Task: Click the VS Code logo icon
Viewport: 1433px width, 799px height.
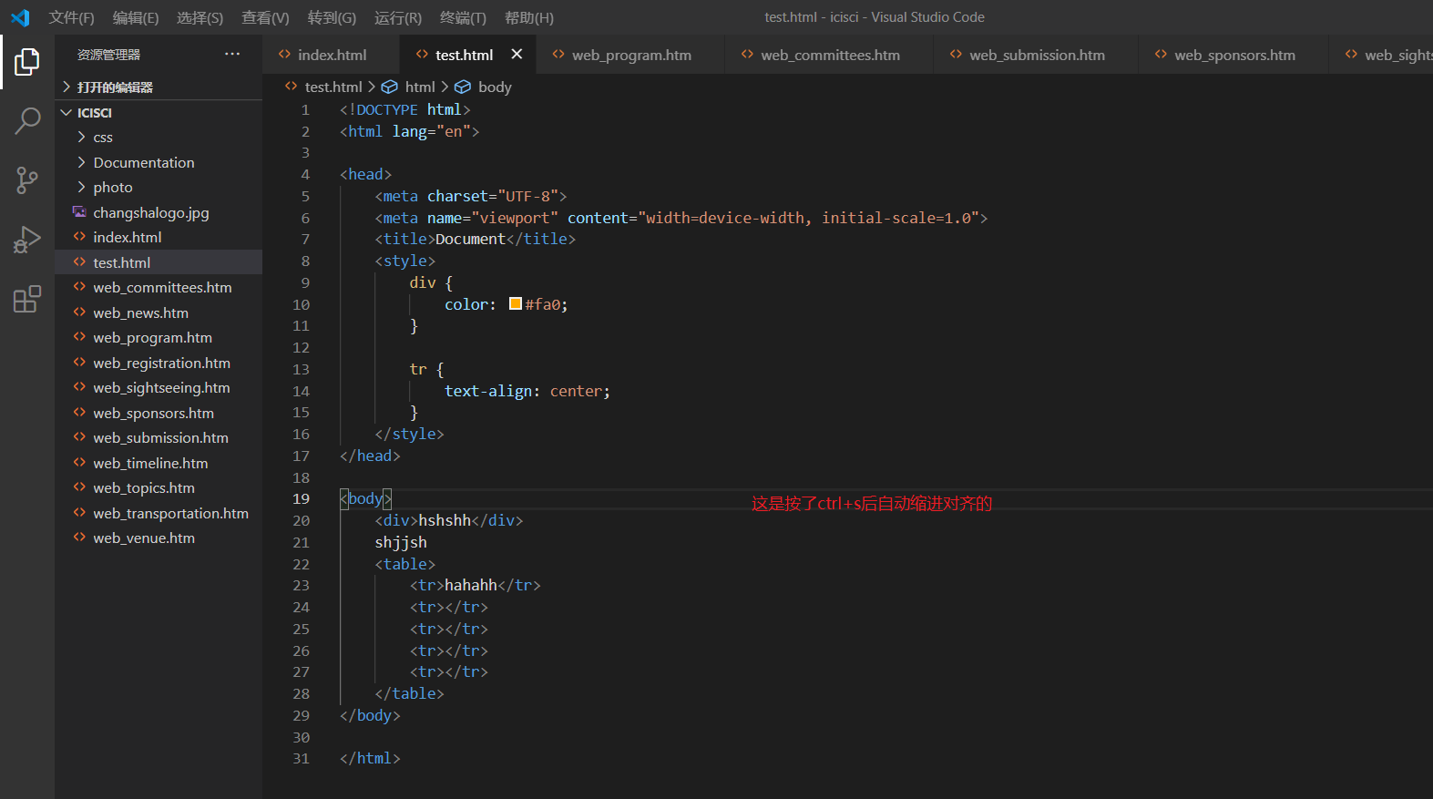Action: 20,17
